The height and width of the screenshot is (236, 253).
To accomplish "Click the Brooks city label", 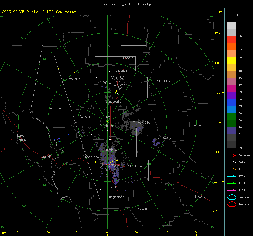I will (200, 196).
